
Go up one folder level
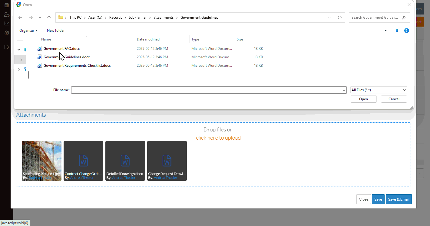click(x=49, y=18)
